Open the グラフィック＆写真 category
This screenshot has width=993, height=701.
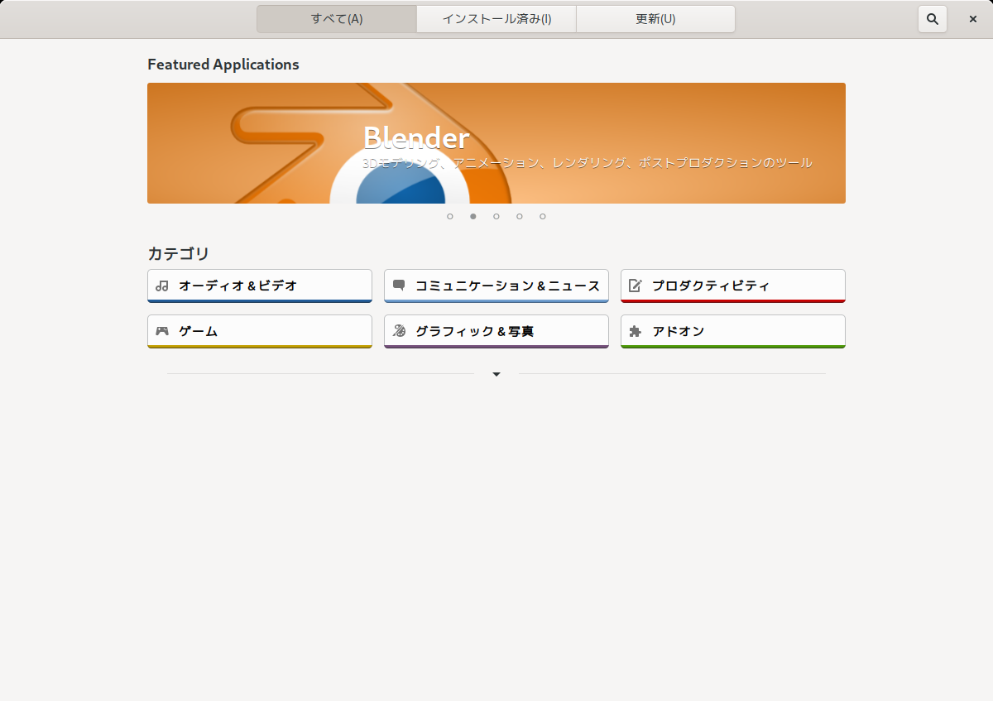(496, 331)
